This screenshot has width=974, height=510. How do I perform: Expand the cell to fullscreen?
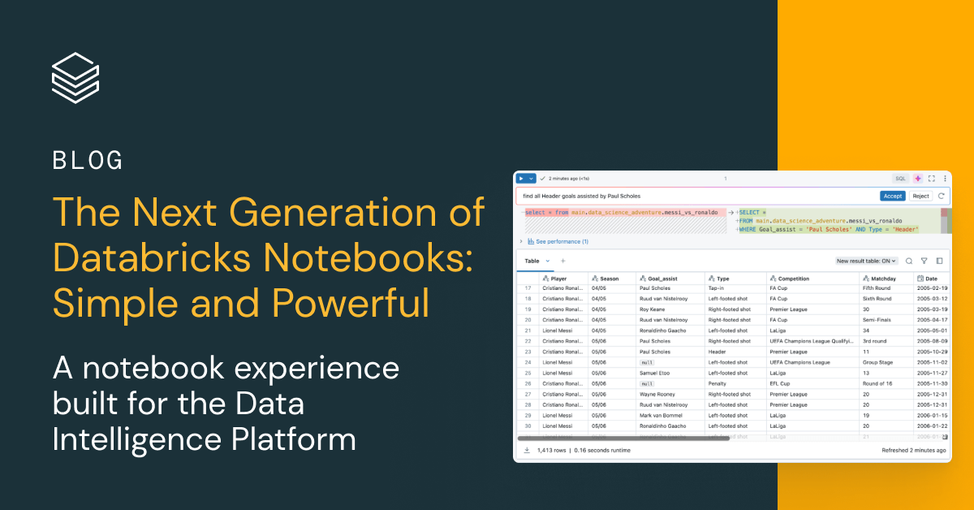(x=931, y=178)
